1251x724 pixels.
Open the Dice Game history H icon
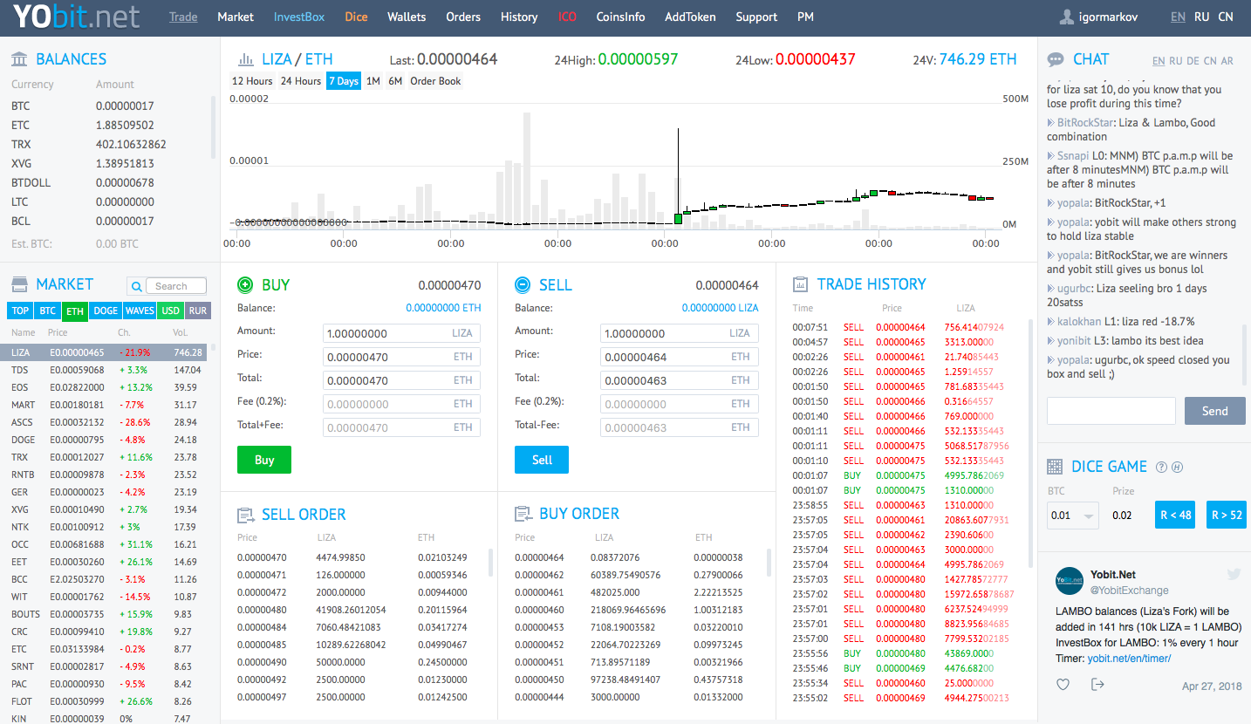point(1177,467)
